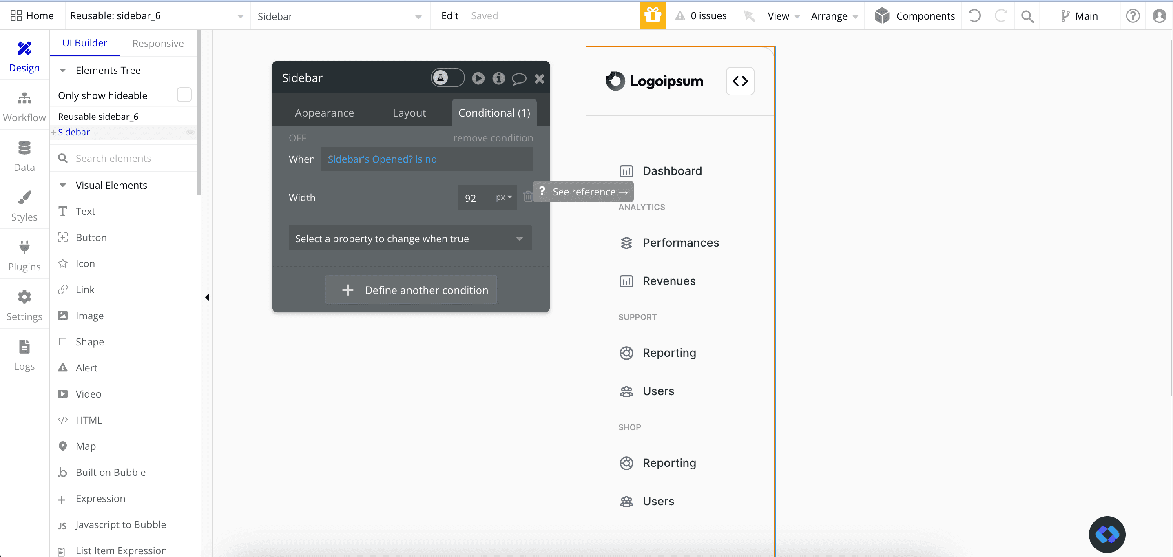Open Select a property to change dropdown
1173x557 pixels.
410,238
